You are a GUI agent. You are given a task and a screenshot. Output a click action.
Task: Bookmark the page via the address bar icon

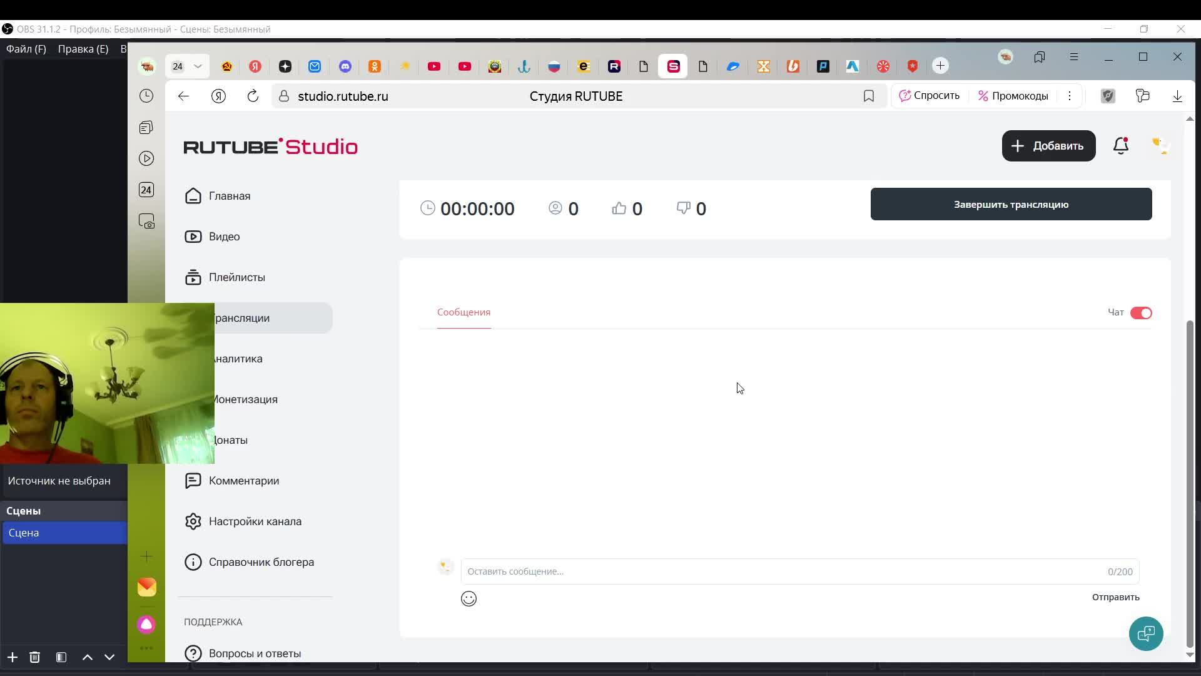869,96
